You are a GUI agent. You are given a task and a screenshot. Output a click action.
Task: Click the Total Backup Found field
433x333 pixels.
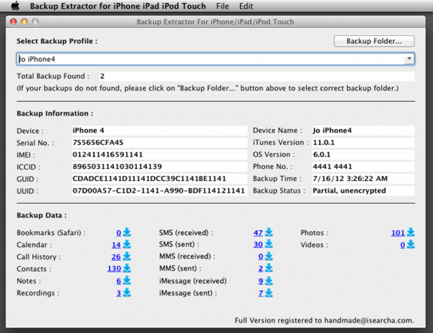click(257, 76)
